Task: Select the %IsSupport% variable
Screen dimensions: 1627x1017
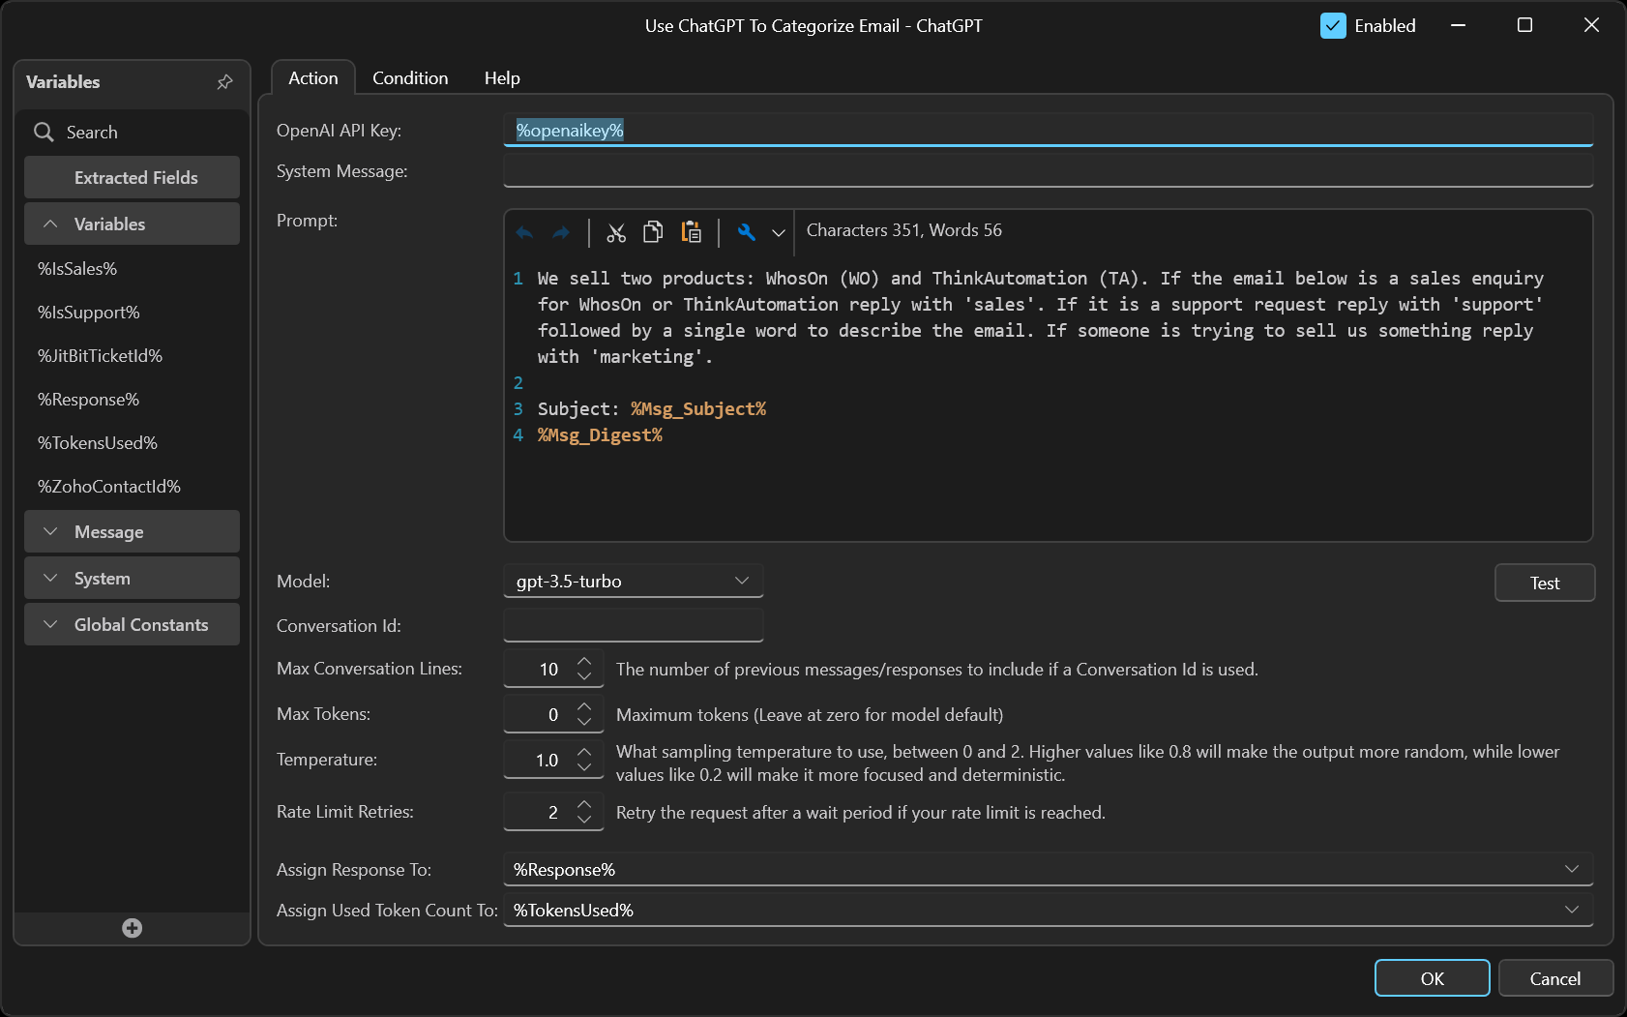Action: [89, 313]
